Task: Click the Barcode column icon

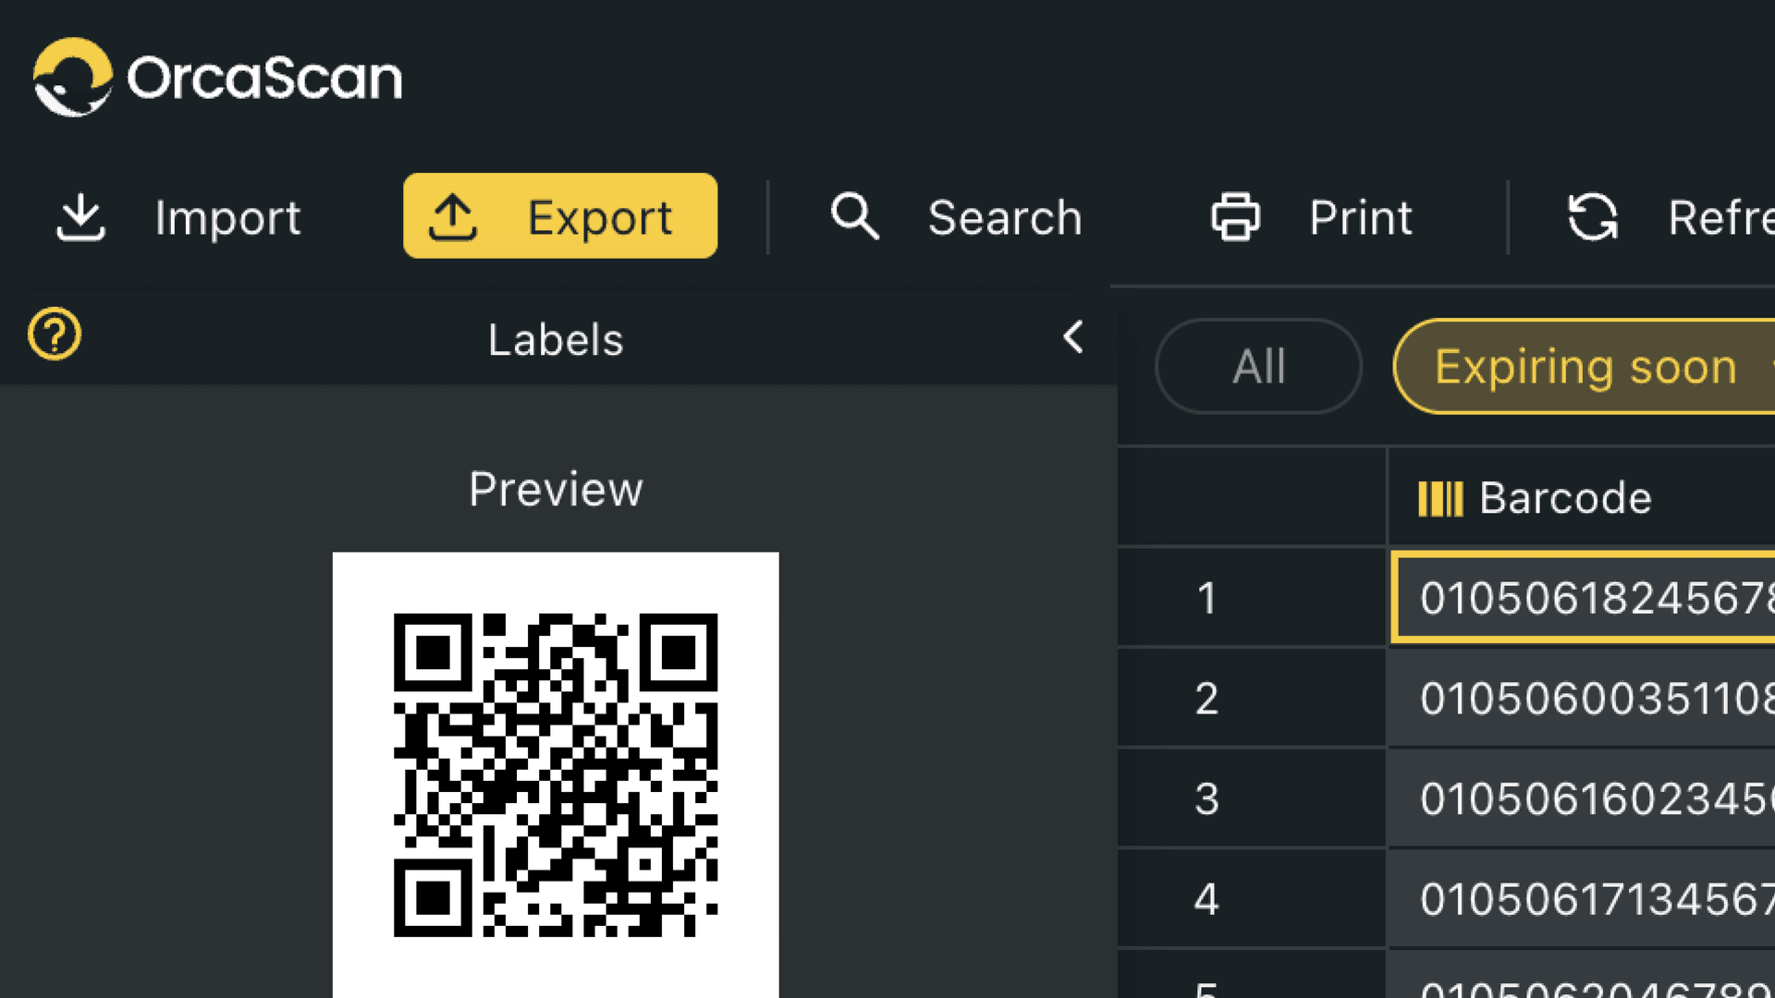Action: [x=1440, y=499]
